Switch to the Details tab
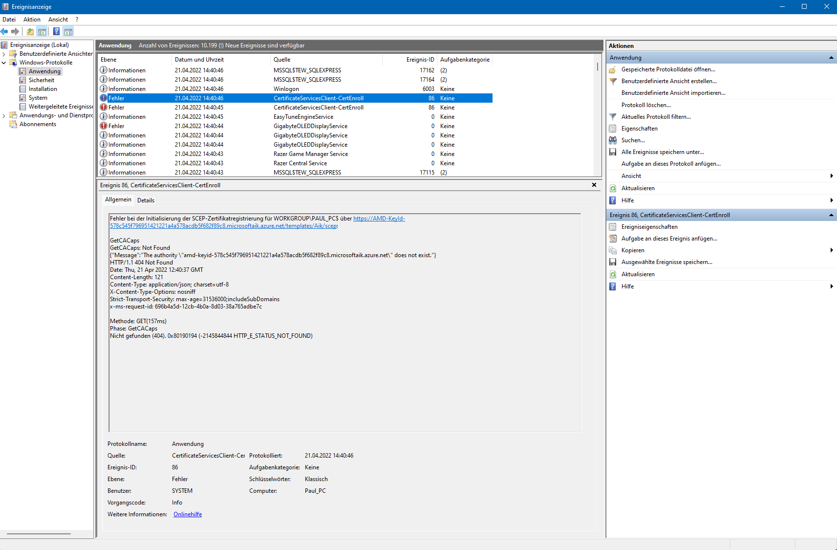Screen dimensions: 837x550 146,200
